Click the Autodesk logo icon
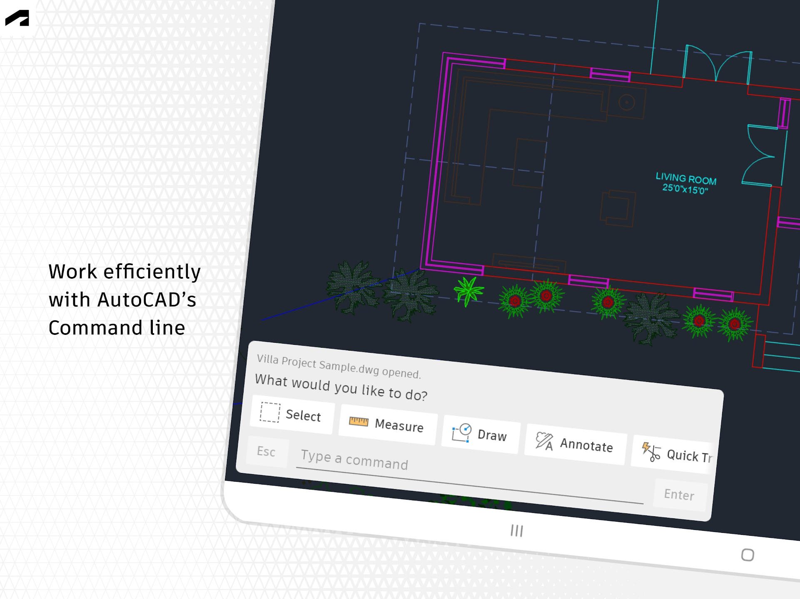800x599 pixels. (17, 18)
